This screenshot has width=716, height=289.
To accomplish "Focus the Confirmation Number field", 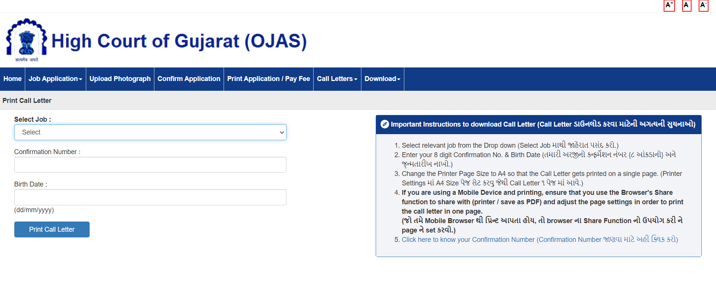I will [150, 165].
